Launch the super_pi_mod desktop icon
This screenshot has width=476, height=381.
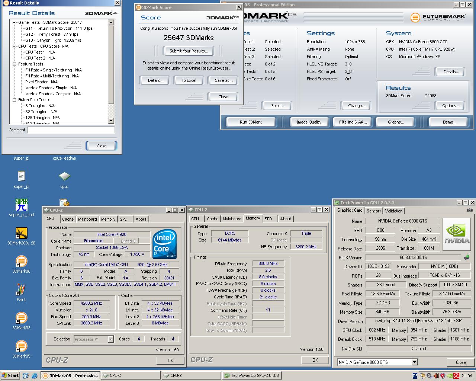click(x=21, y=205)
